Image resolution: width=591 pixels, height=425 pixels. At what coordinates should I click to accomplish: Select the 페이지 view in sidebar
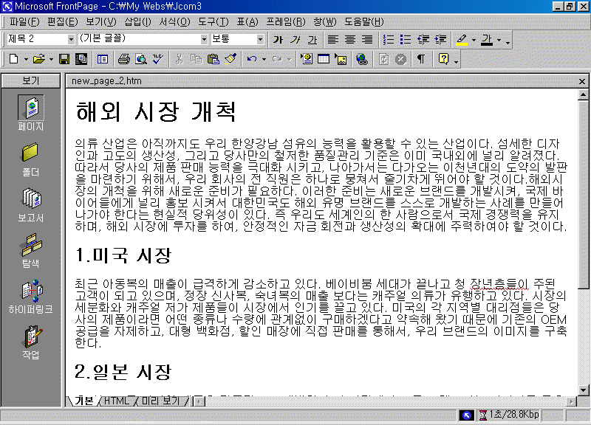31,113
